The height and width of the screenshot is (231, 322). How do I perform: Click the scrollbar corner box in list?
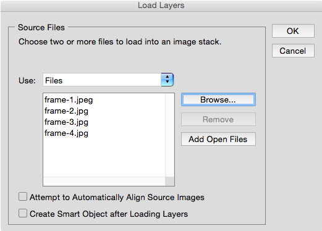[x=170, y=182]
